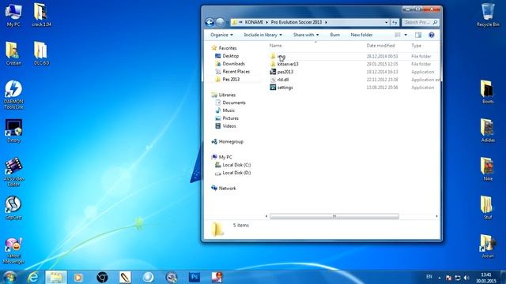Open the Organize menu
This screenshot has height=284, width=506.
click(221, 35)
